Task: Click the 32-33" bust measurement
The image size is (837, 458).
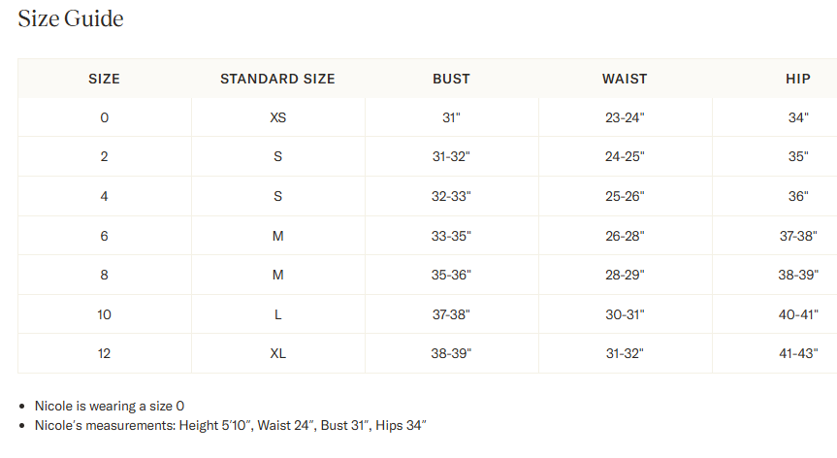Action: tap(451, 196)
